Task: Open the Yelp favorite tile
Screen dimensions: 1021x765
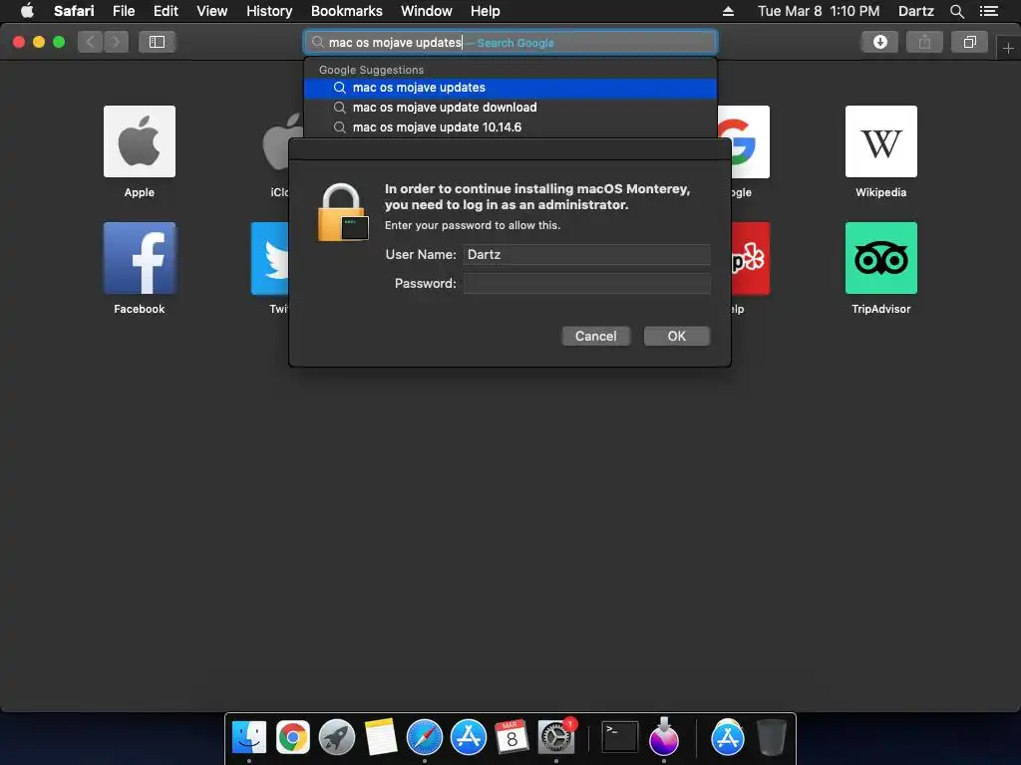Action: 750,258
